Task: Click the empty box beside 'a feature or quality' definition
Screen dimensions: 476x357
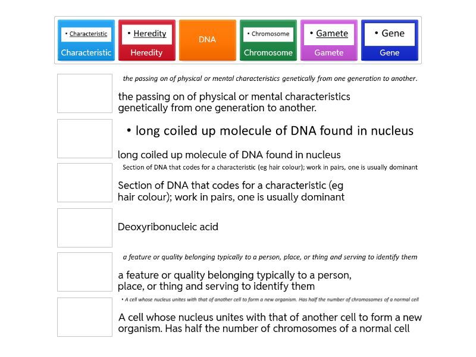Action: 84,272
